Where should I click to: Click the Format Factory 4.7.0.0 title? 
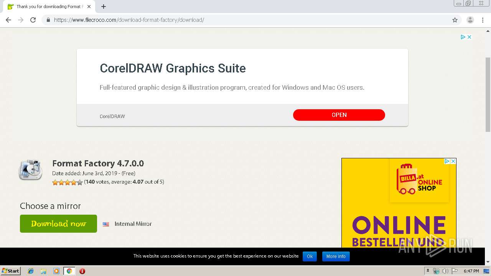point(98,163)
